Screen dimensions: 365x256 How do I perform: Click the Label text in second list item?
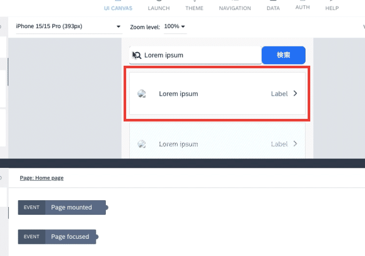(279, 144)
